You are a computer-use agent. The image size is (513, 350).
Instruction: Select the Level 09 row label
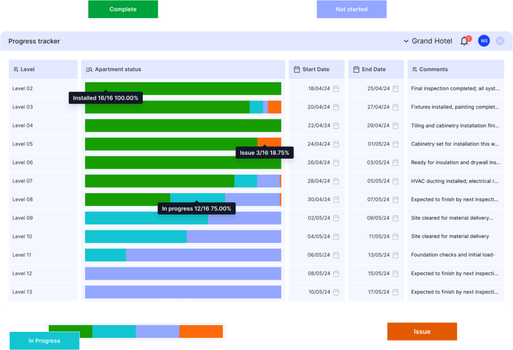[23, 218]
